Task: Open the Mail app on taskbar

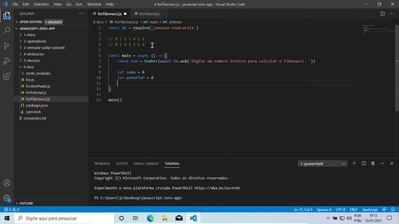Action: pos(179,218)
